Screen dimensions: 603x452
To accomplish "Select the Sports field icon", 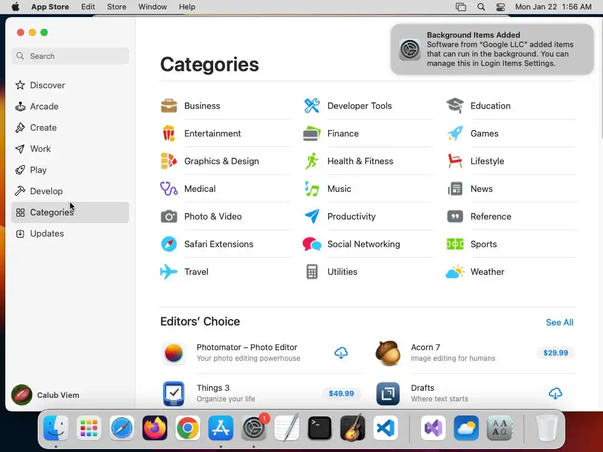I will pyautogui.click(x=455, y=244).
